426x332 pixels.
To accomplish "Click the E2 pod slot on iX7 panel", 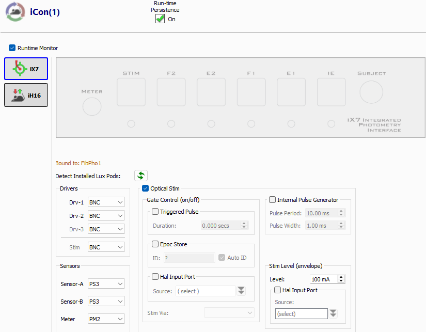I will pyautogui.click(x=211, y=92).
